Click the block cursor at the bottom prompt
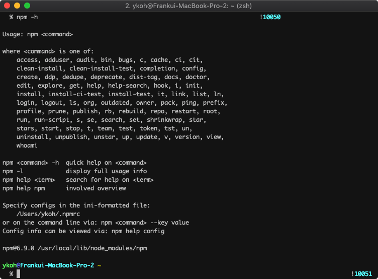The width and height of the screenshot is (378, 279). pos(18,273)
